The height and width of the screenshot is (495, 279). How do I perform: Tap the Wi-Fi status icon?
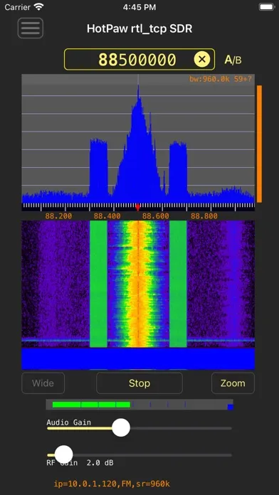coord(39,6)
